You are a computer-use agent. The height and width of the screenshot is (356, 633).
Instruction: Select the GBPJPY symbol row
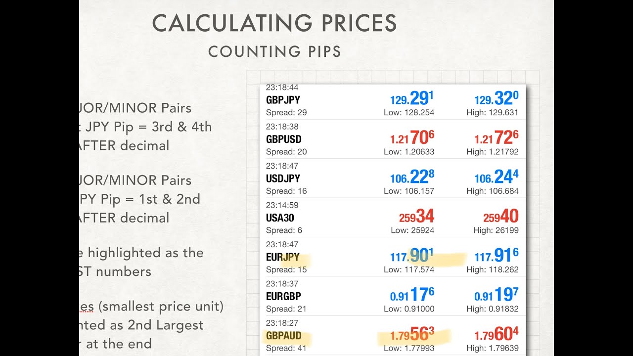point(283,100)
